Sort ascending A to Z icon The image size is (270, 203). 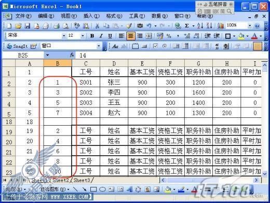(x=200, y=26)
